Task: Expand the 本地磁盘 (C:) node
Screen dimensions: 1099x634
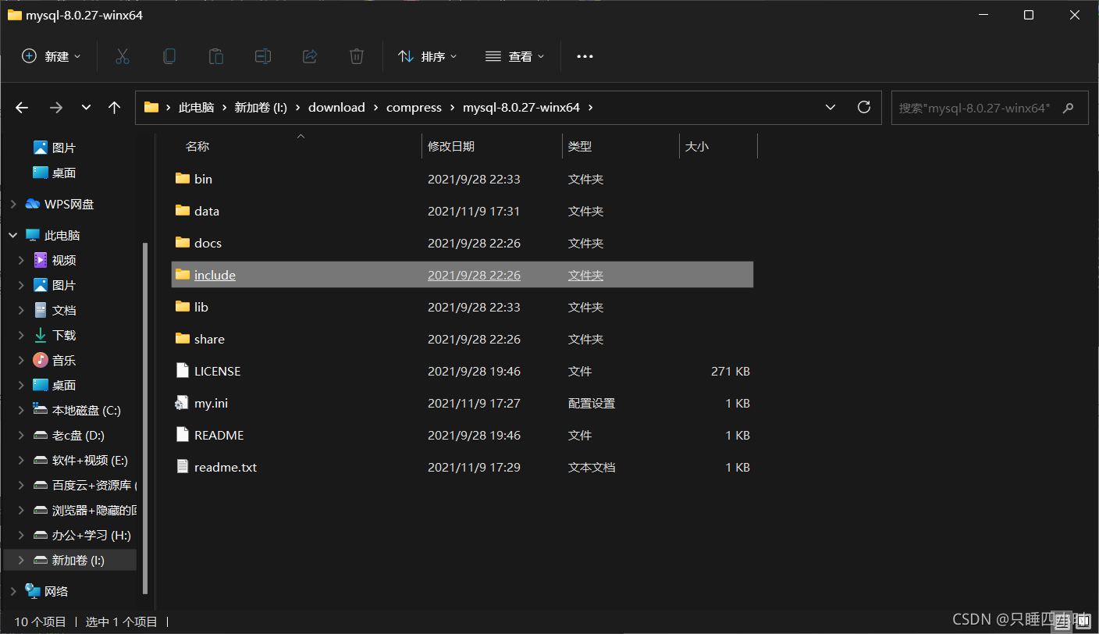Action: pos(21,410)
